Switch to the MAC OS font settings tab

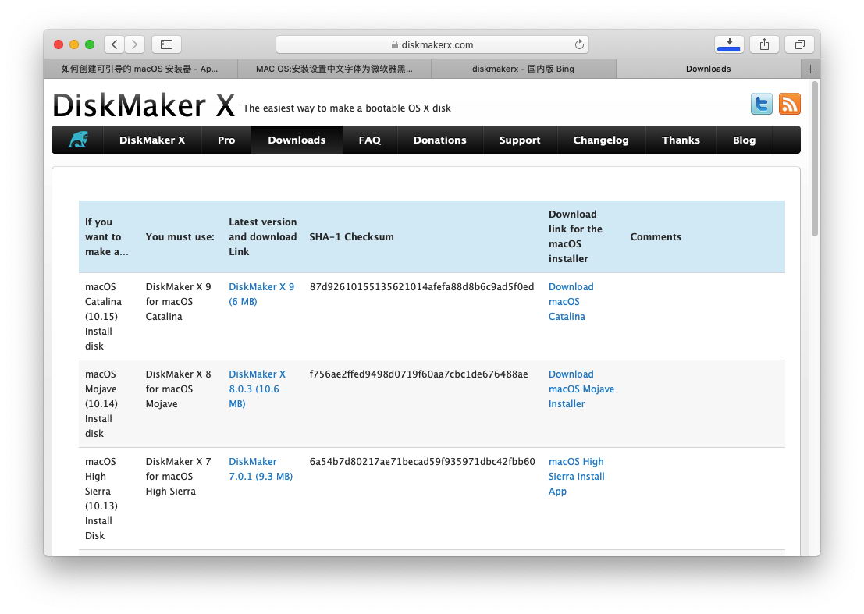333,69
